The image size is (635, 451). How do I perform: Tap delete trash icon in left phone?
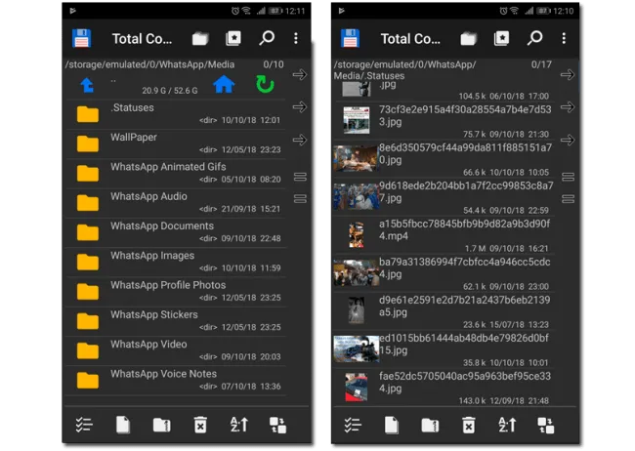(200, 425)
